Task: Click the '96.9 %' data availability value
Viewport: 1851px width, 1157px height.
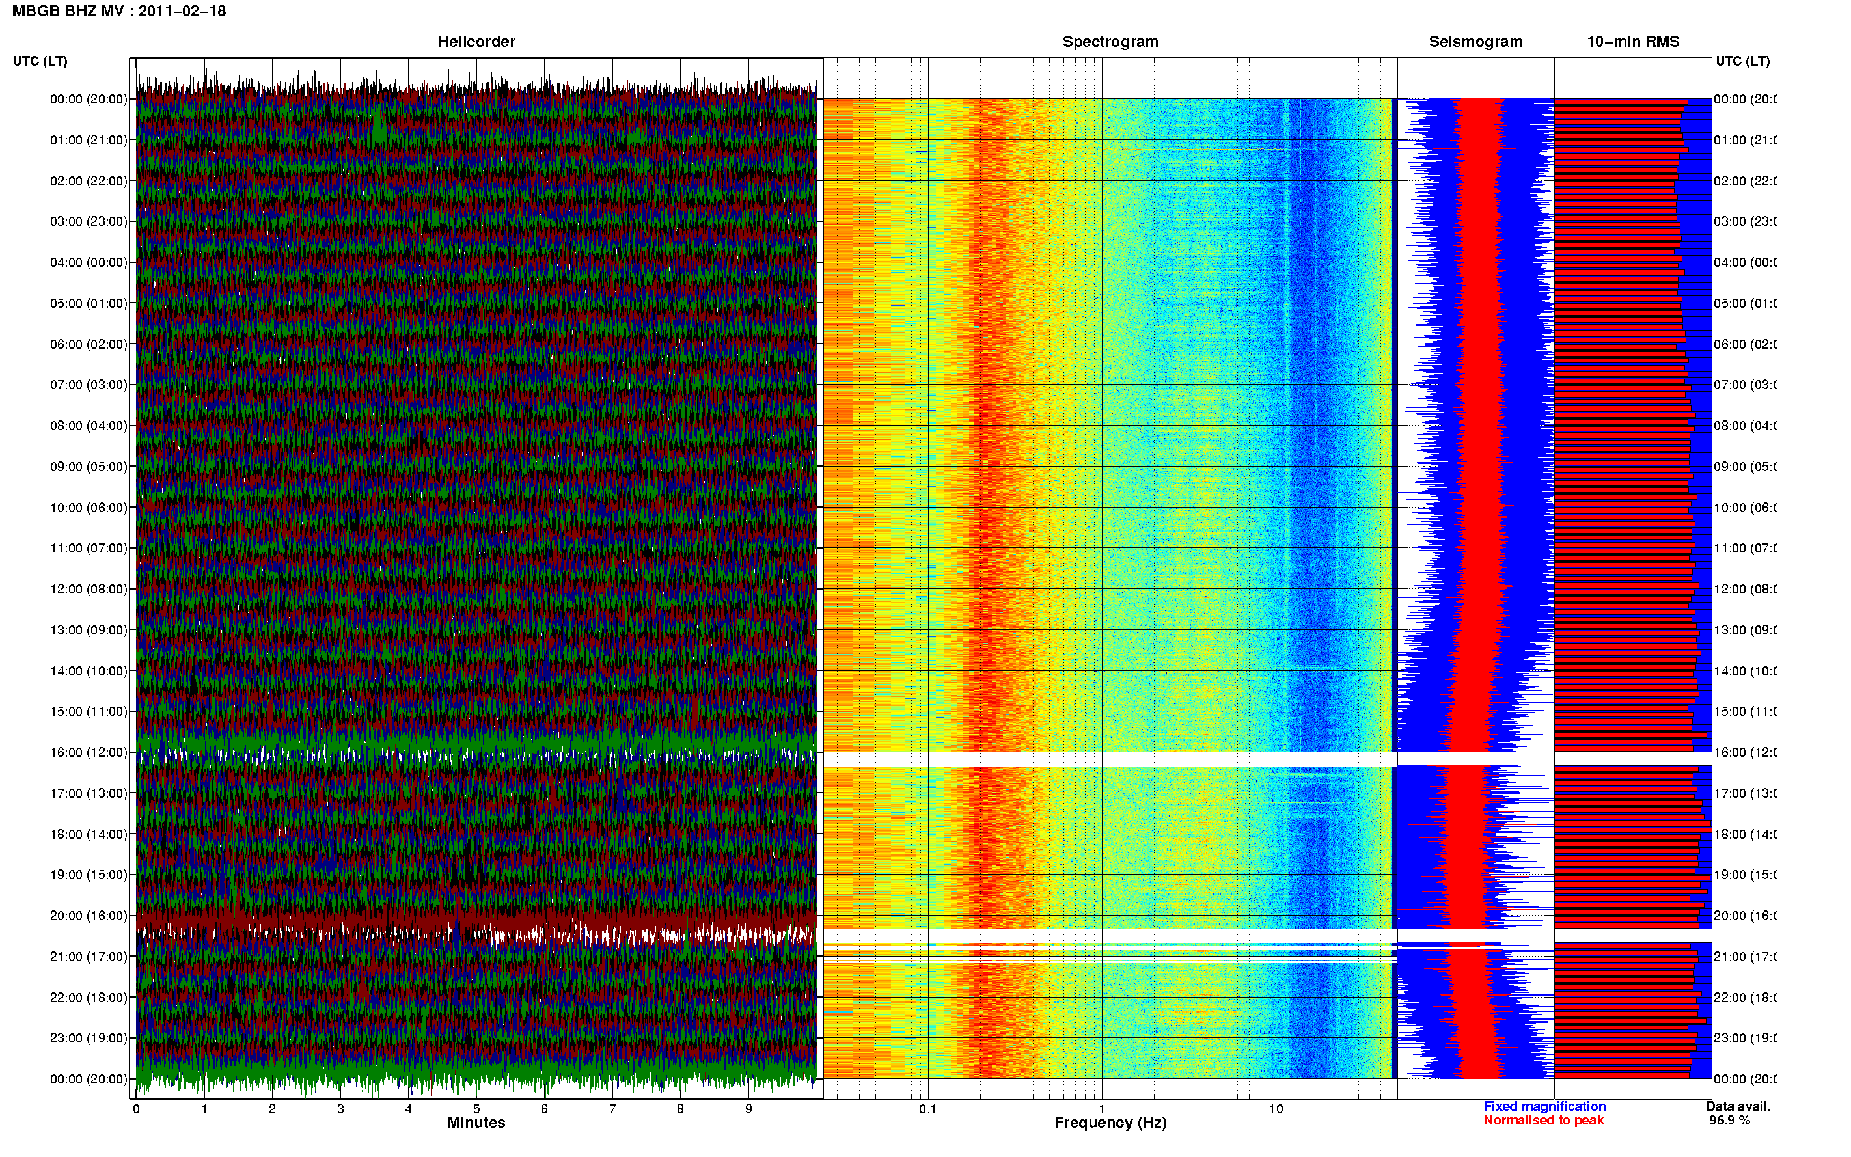Action: [1729, 1121]
